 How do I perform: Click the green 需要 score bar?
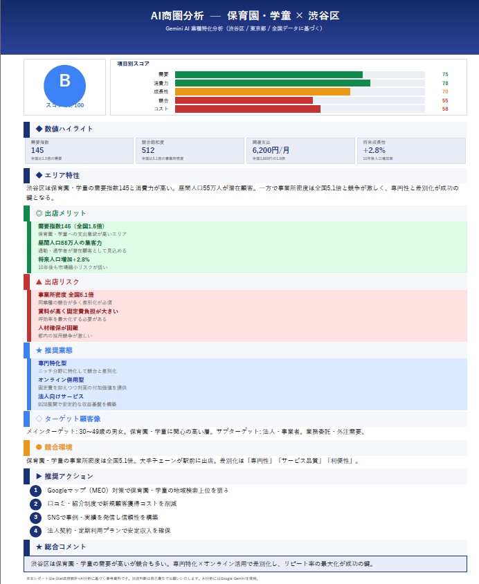coord(269,75)
